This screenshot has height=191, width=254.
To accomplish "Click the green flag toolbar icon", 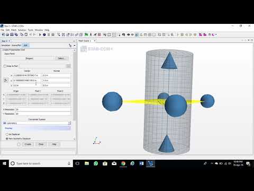I will click(86, 34).
